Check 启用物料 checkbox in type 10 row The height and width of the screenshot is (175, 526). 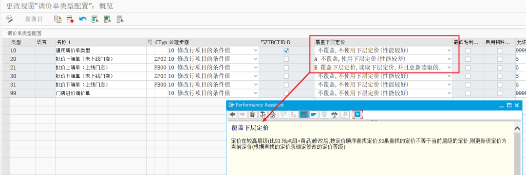pyautogui.click(x=500, y=51)
